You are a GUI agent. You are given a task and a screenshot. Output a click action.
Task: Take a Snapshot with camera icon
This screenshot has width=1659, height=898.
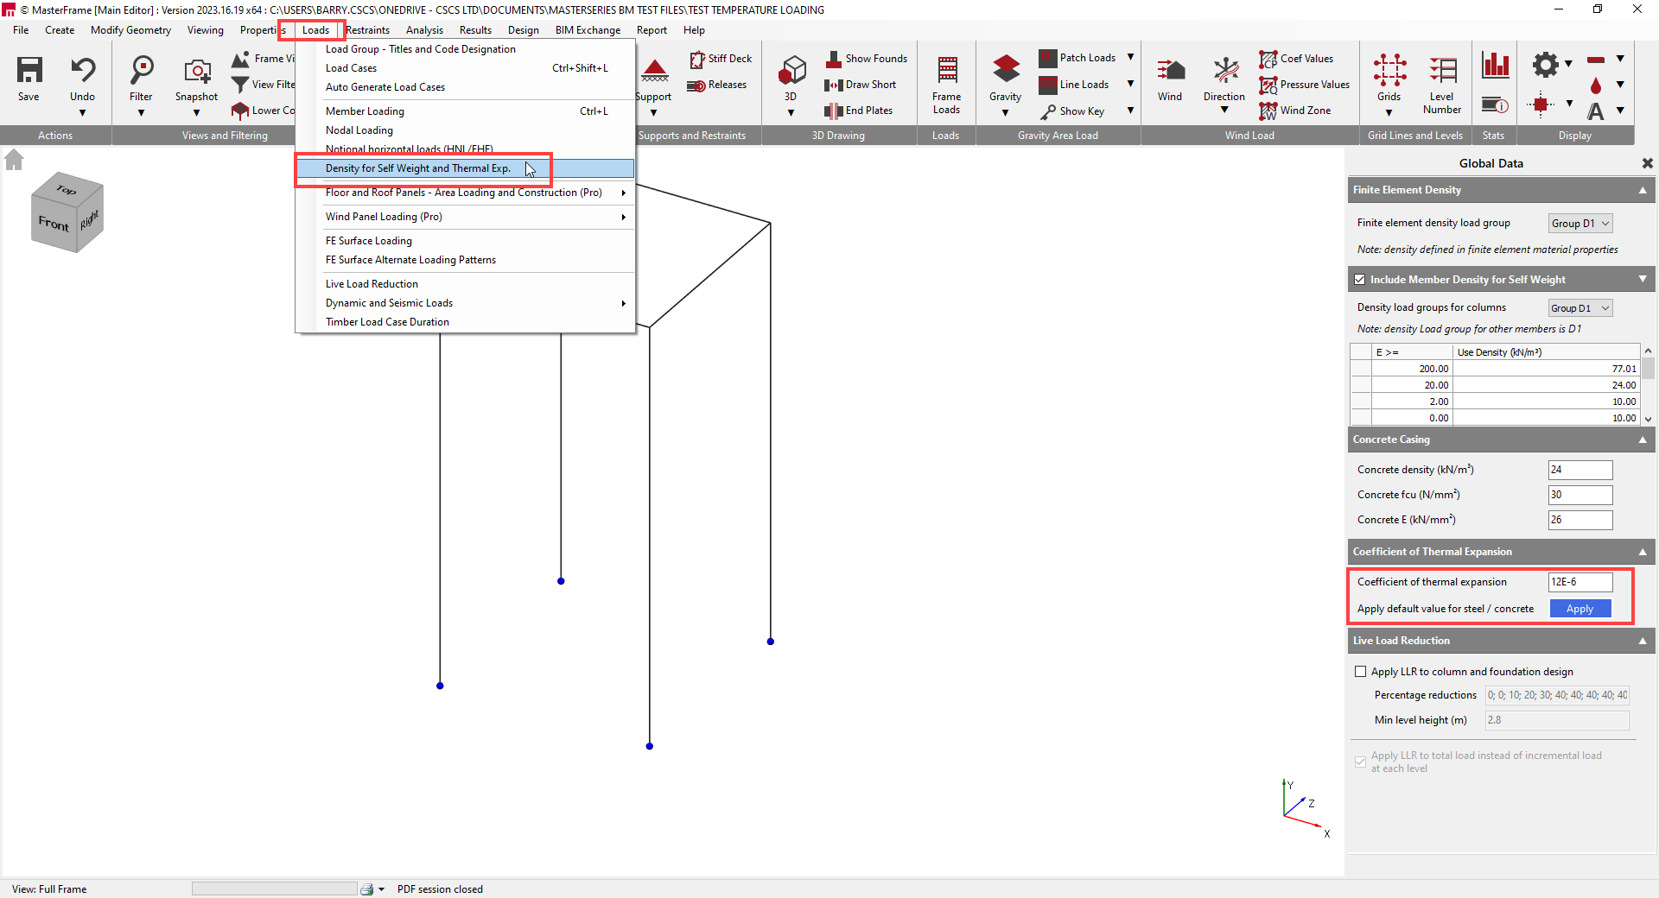point(197,70)
